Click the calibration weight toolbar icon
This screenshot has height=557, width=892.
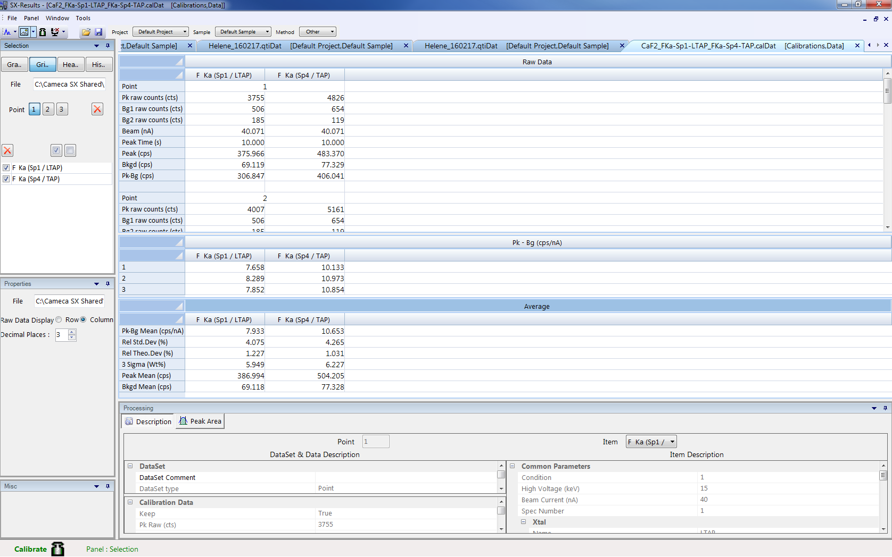[43, 32]
